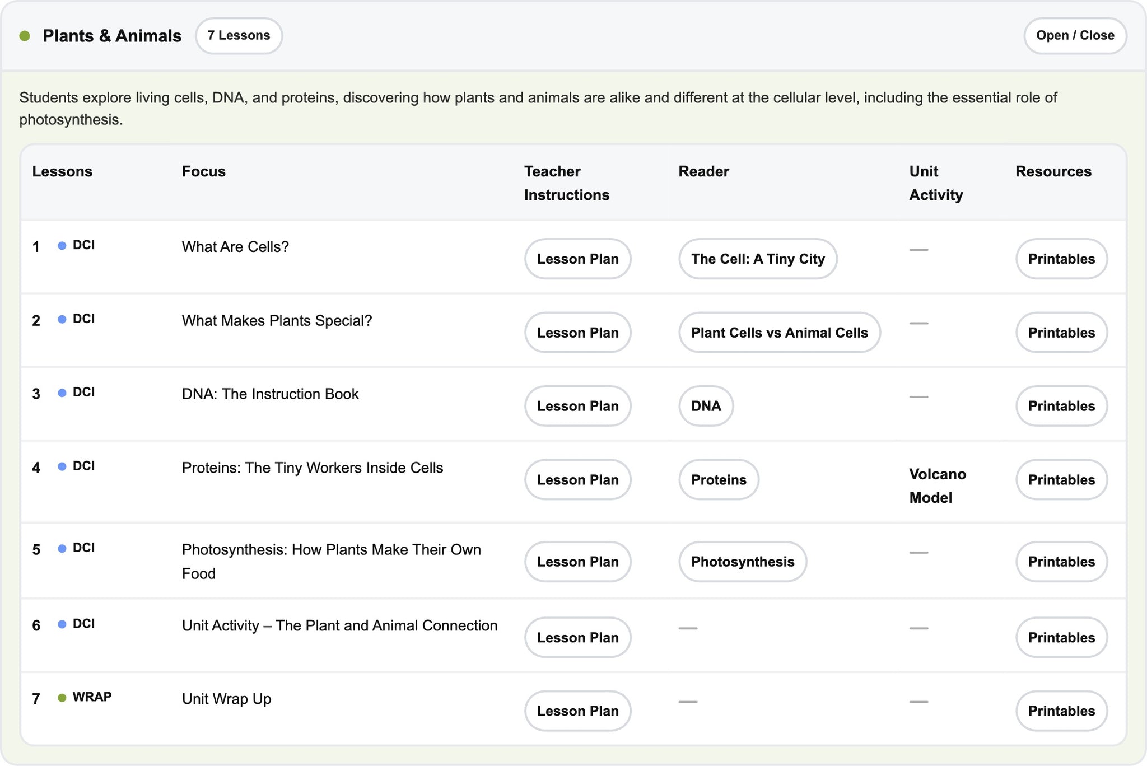The image size is (1147, 766).
Task: Open Lesson Plan for DNA: The Instruction Book
Action: tap(577, 406)
